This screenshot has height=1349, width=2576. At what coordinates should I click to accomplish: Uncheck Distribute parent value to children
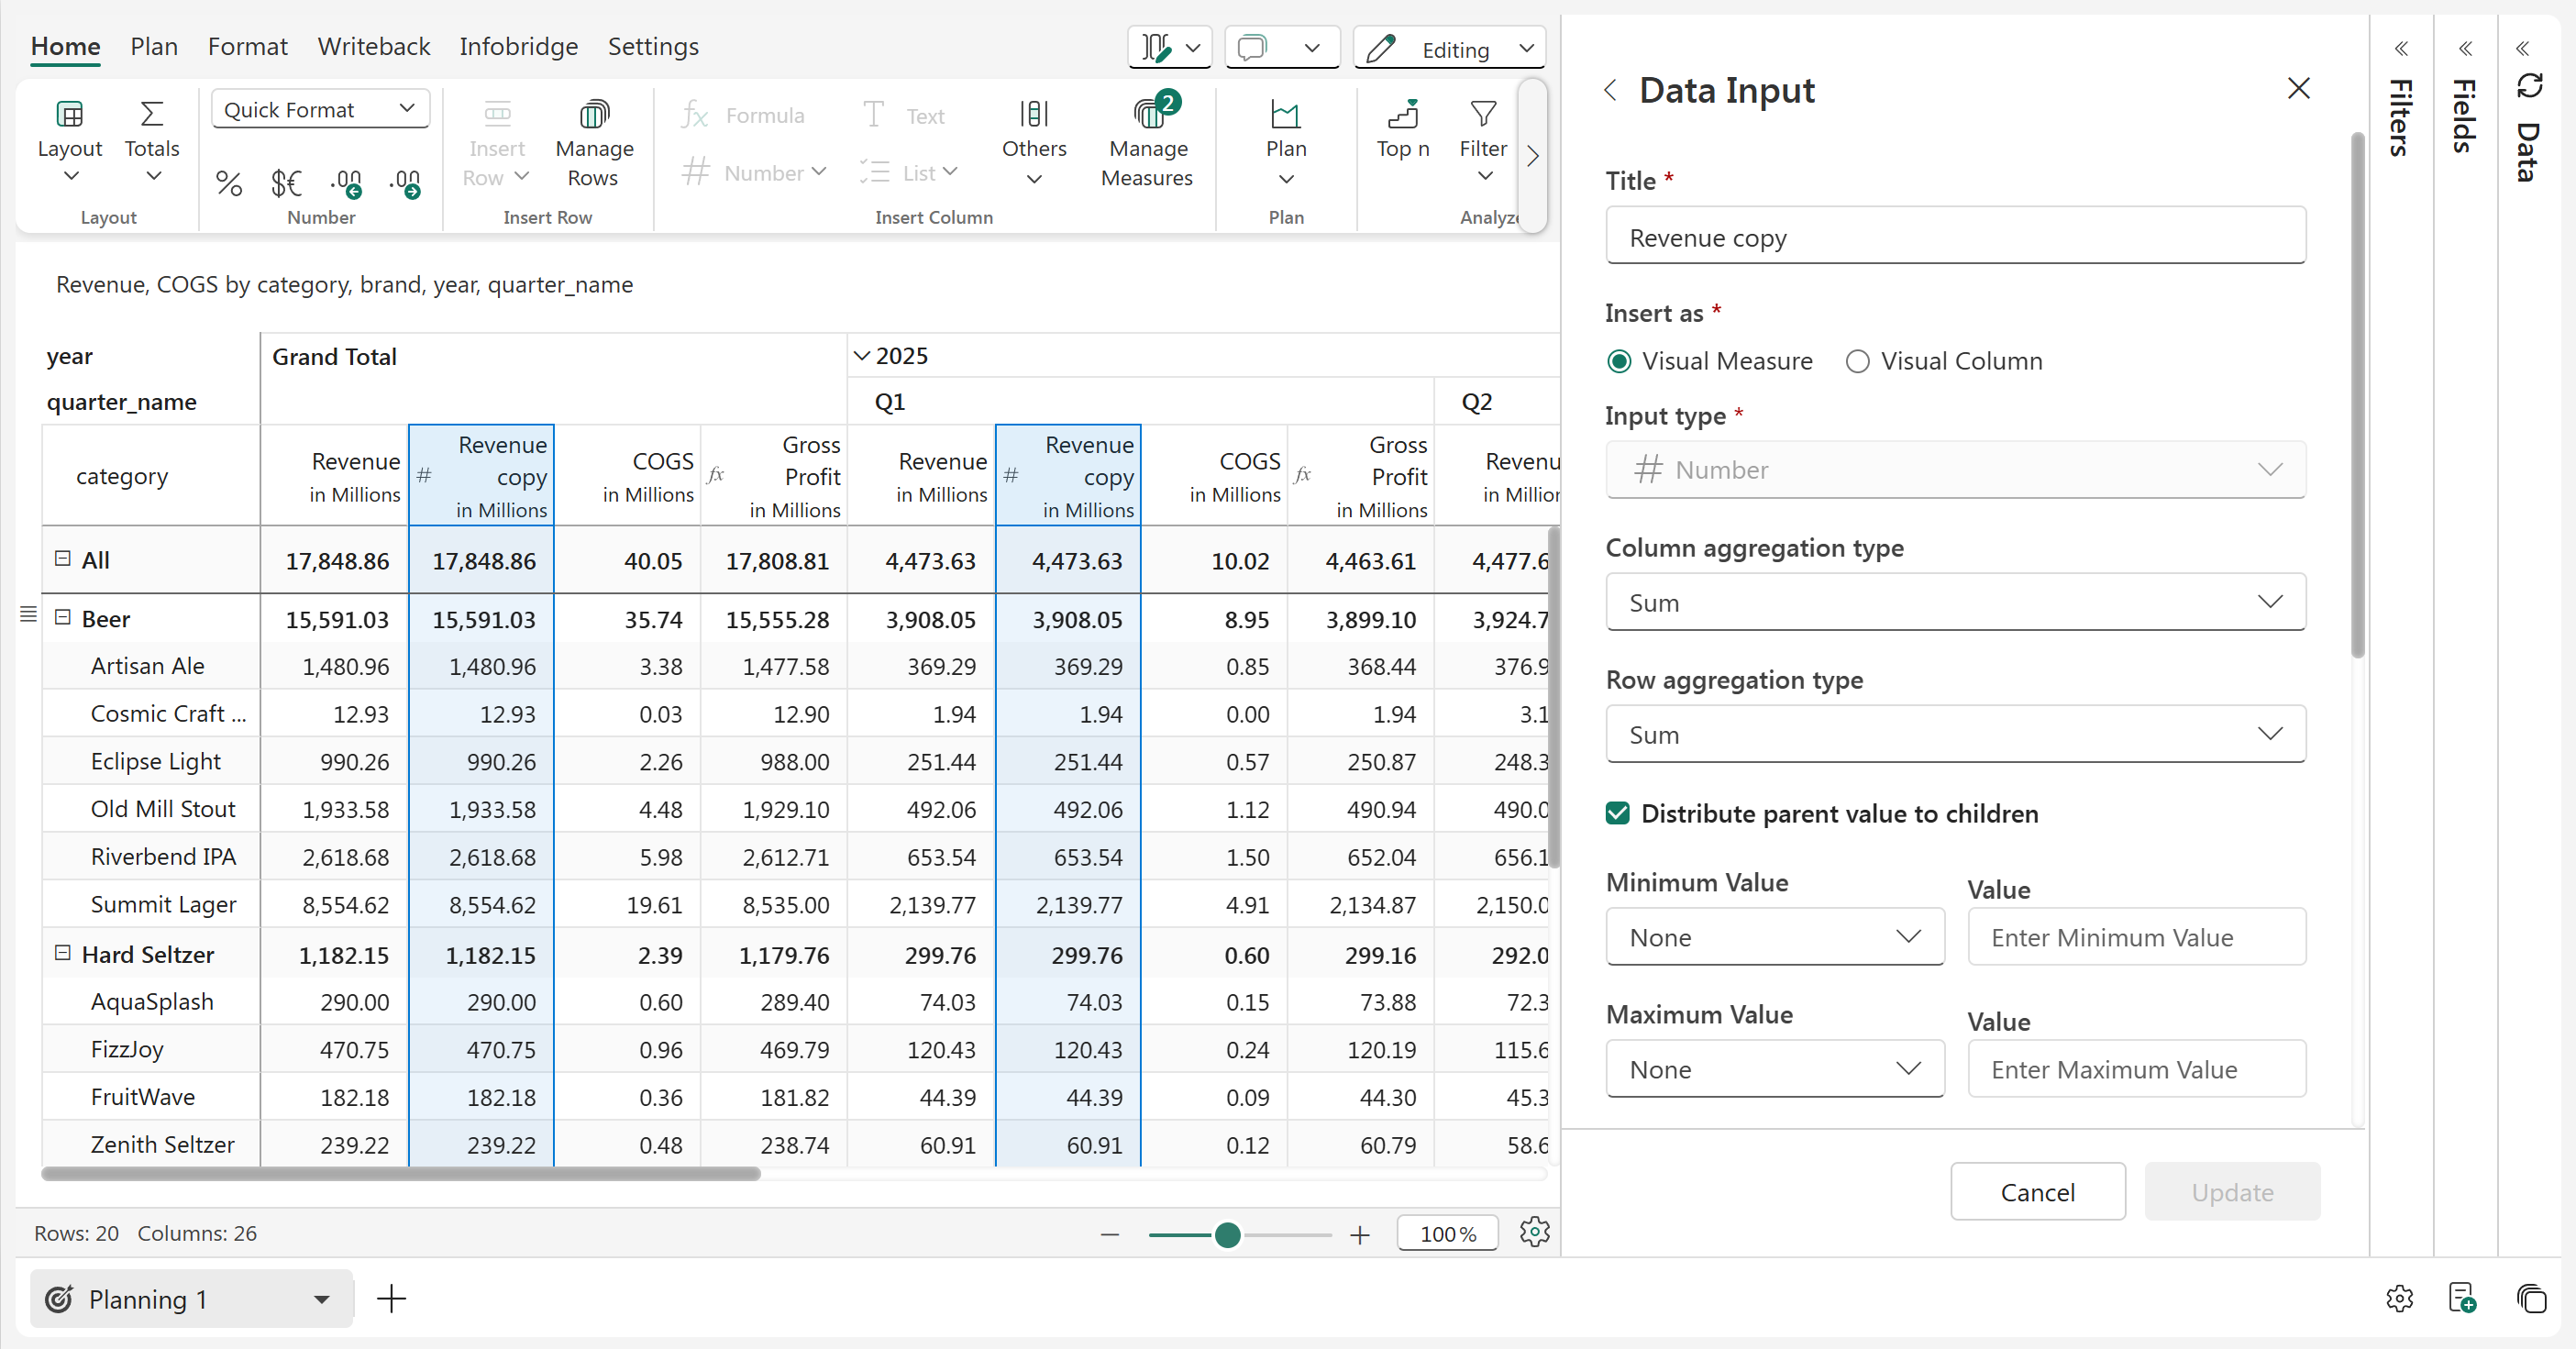coord(1618,813)
